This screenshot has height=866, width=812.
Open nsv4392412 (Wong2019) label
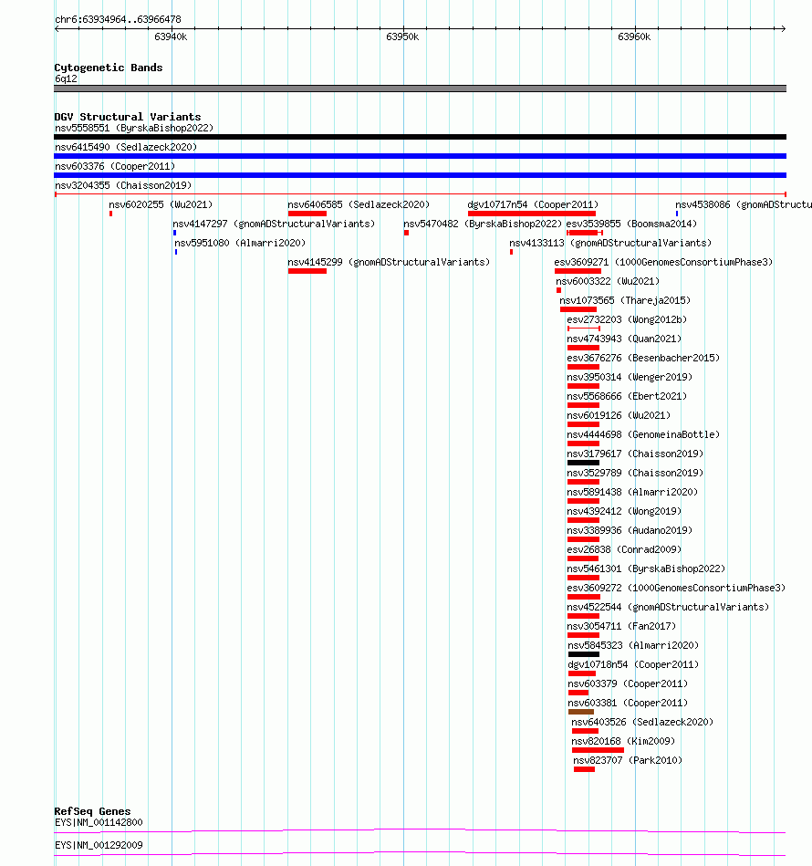click(624, 511)
